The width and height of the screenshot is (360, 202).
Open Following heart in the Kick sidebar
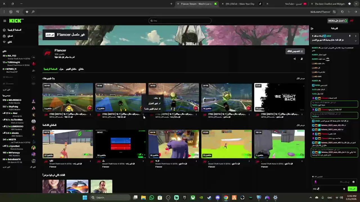[8, 42]
